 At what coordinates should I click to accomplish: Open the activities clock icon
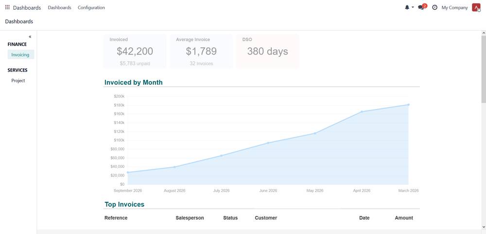434,7
